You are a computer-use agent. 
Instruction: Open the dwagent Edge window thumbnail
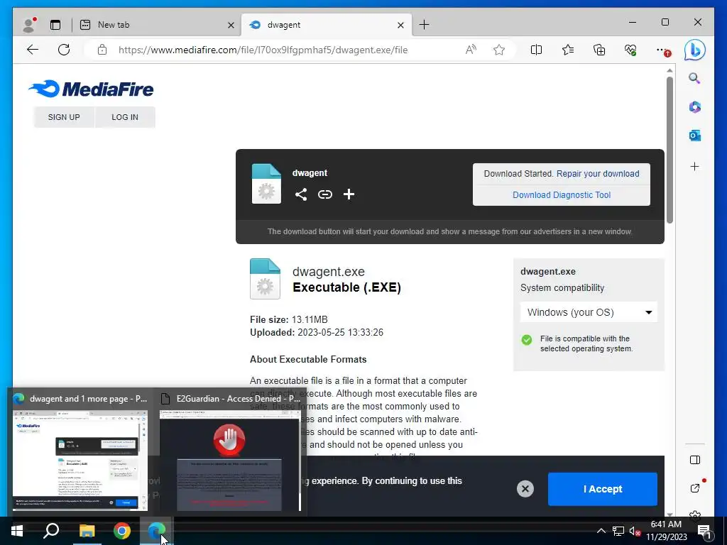(x=80, y=452)
